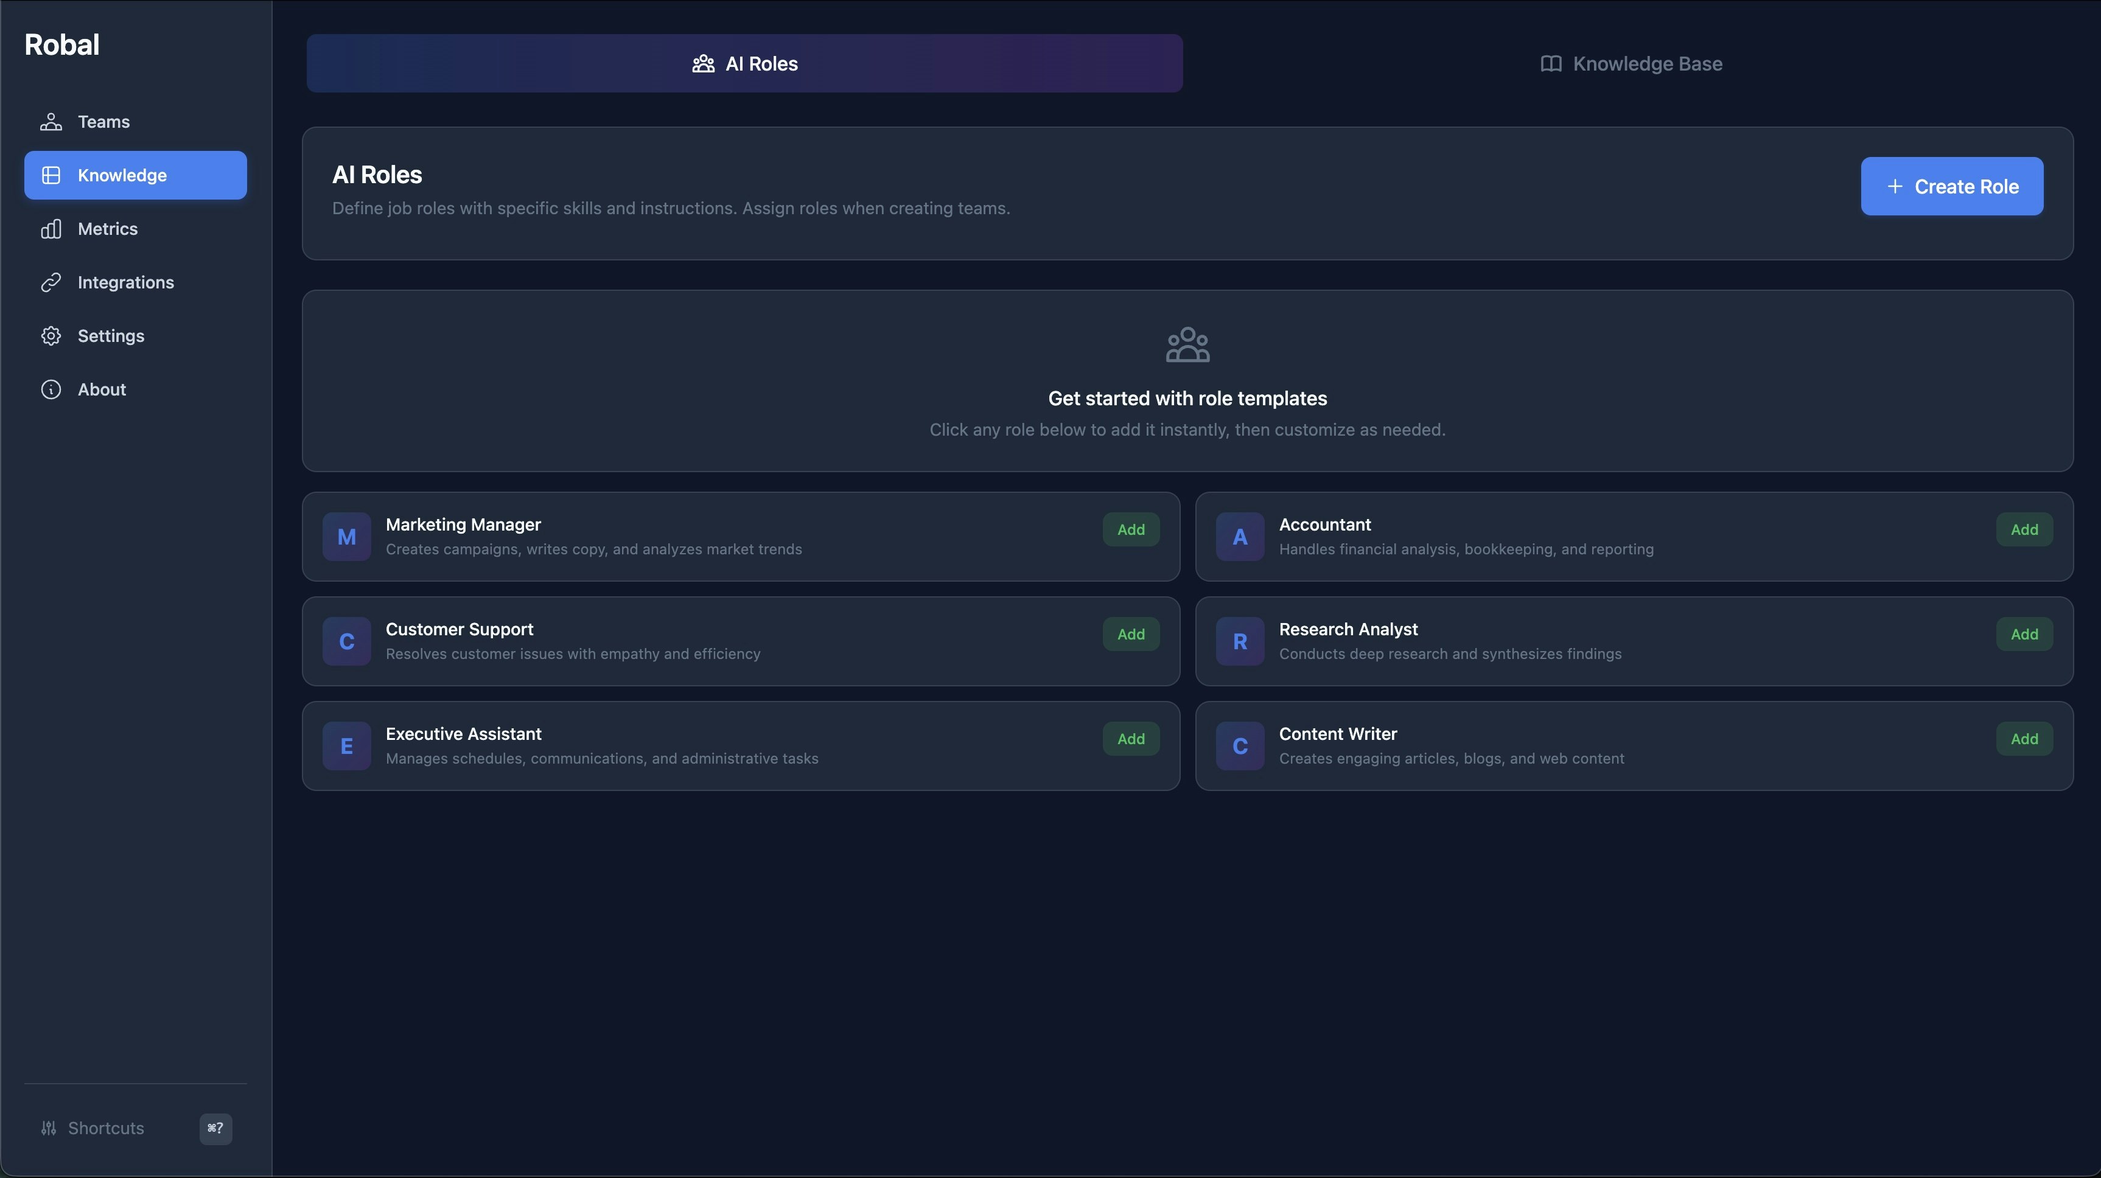Image resolution: width=2101 pixels, height=1178 pixels.
Task: Click the Shortcuts sliders icon
Action: (49, 1128)
